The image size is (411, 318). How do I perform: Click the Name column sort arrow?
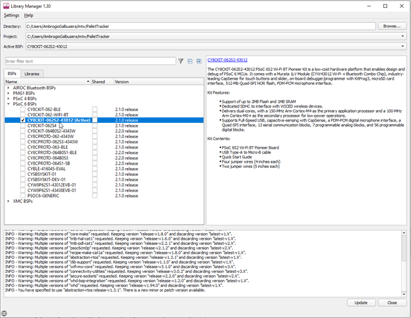coord(88,82)
